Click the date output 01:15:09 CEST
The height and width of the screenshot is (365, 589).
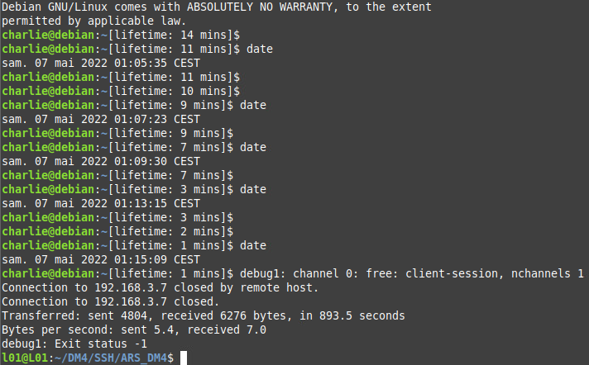point(101,259)
